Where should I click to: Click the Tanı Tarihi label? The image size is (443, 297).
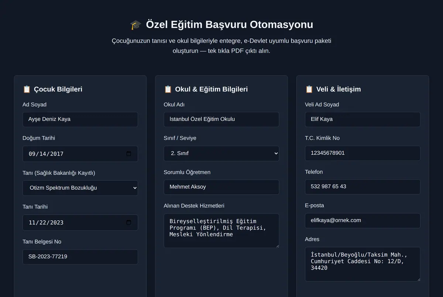click(35, 207)
